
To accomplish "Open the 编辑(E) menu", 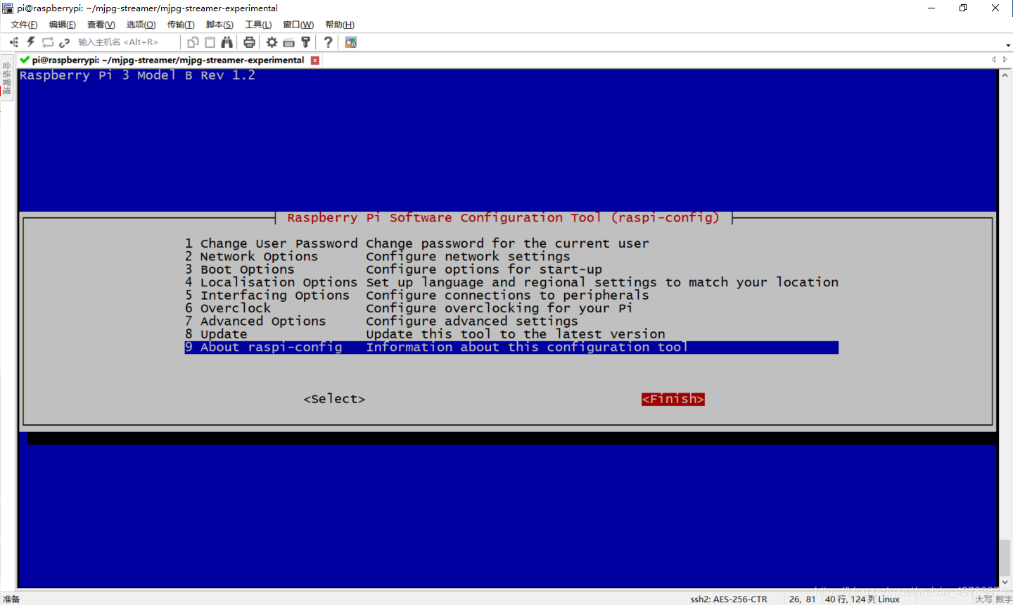I will click(63, 25).
